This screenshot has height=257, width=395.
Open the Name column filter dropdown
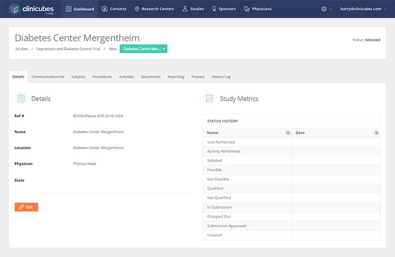(288, 133)
